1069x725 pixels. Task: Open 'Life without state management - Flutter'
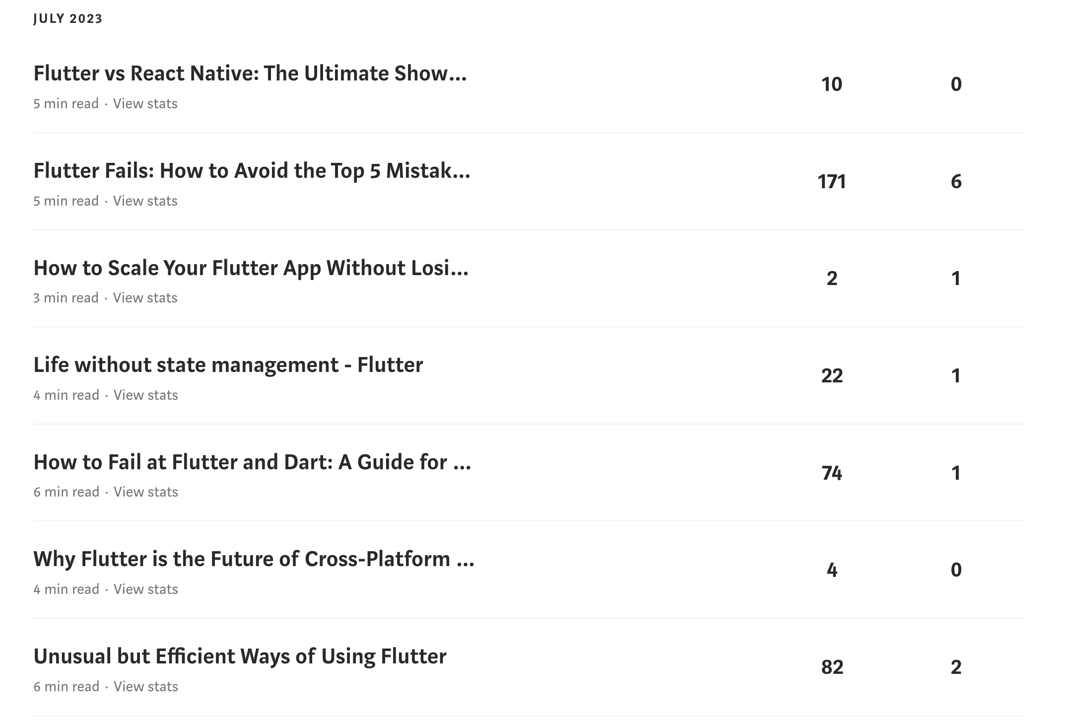pos(228,365)
